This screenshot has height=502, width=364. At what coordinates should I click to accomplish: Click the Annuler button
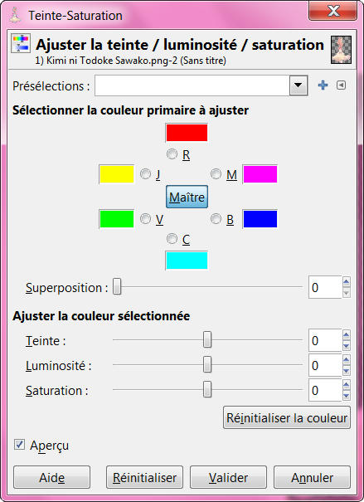tap(313, 477)
